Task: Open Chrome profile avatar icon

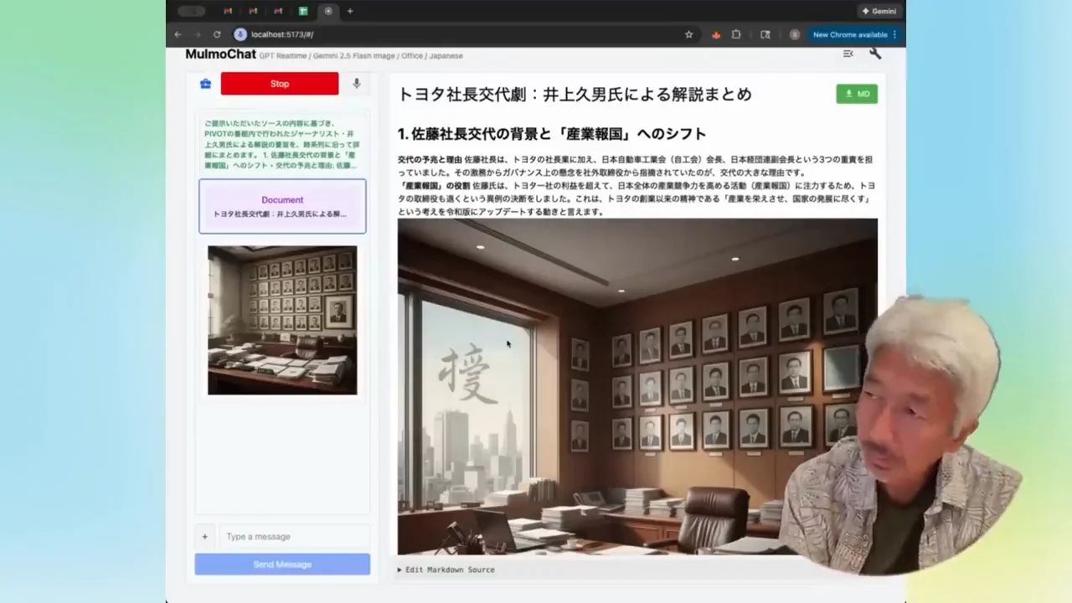Action: [x=794, y=34]
